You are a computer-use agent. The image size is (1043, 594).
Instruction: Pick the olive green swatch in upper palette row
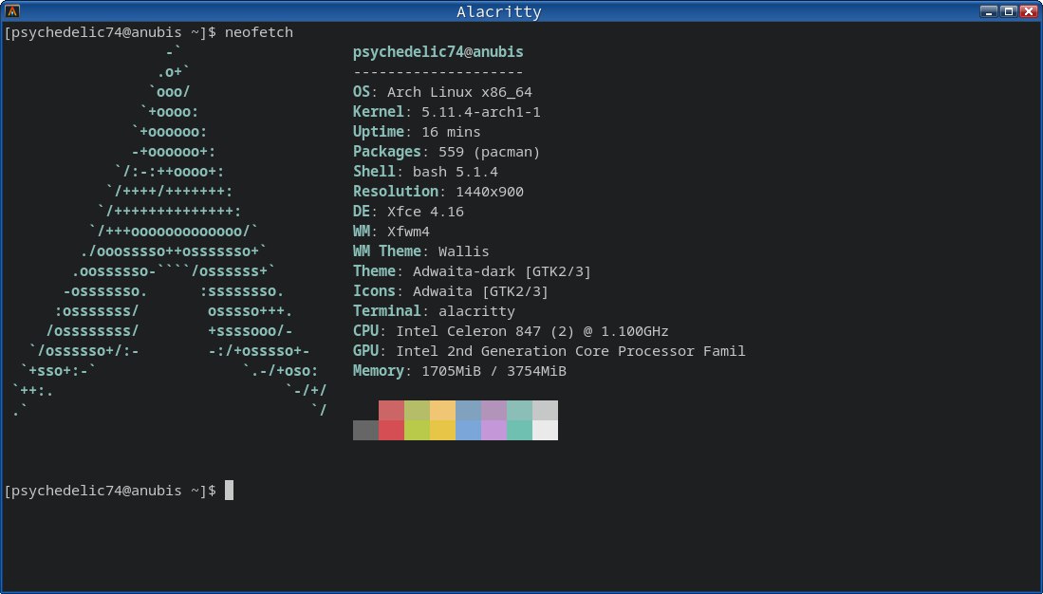pyautogui.click(x=417, y=411)
